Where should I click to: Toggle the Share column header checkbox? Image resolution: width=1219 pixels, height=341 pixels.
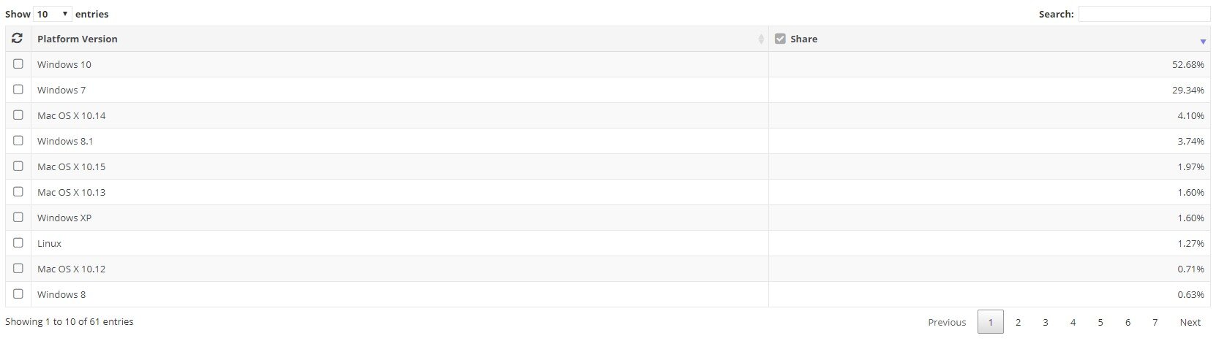pyautogui.click(x=780, y=39)
